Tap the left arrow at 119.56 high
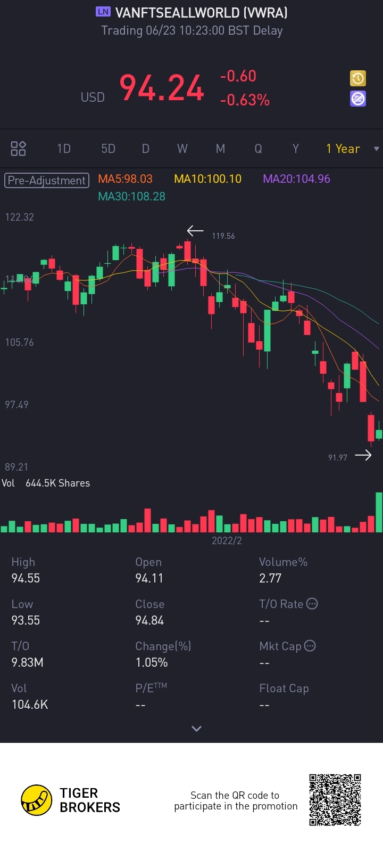 click(x=195, y=231)
